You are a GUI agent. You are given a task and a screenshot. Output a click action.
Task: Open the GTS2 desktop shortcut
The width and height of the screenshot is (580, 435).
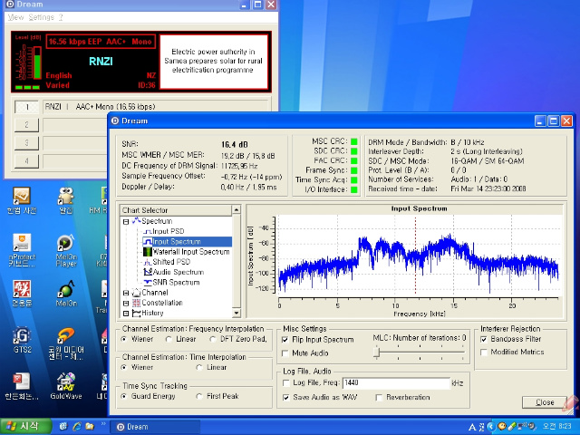coord(22,340)
